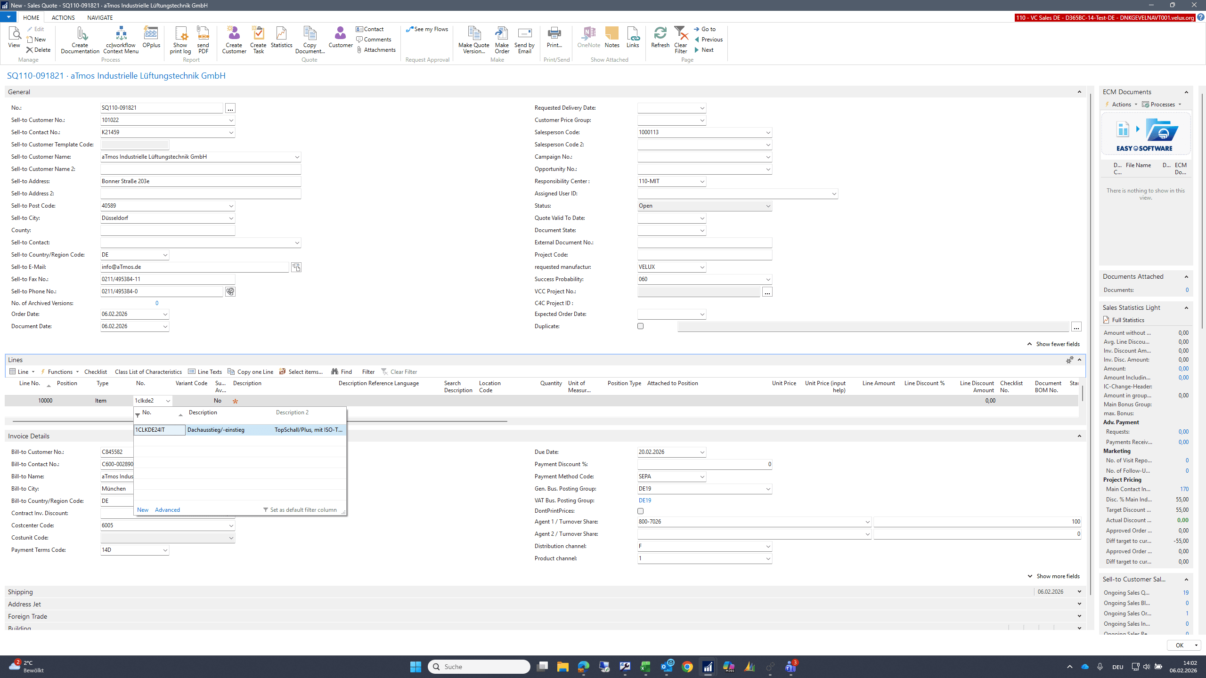The image size is (1206, 678).
Task: Switch to the NAVIGATE ribbon tab
Action: point(100,17)
